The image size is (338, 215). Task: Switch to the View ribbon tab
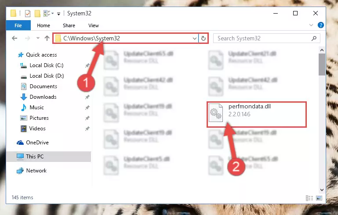point(93,25)
